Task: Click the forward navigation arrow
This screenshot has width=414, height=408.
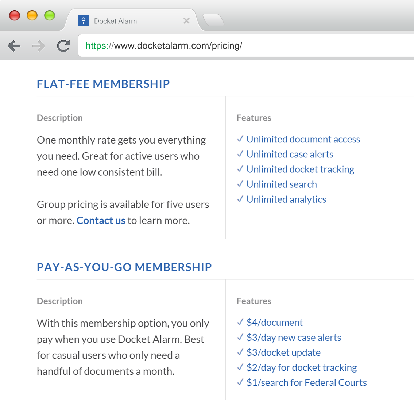Action: coord(38,46)
